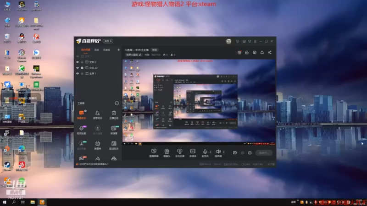Add a 摄像头 camera source

pyautogui.click(x=167, y=153)
